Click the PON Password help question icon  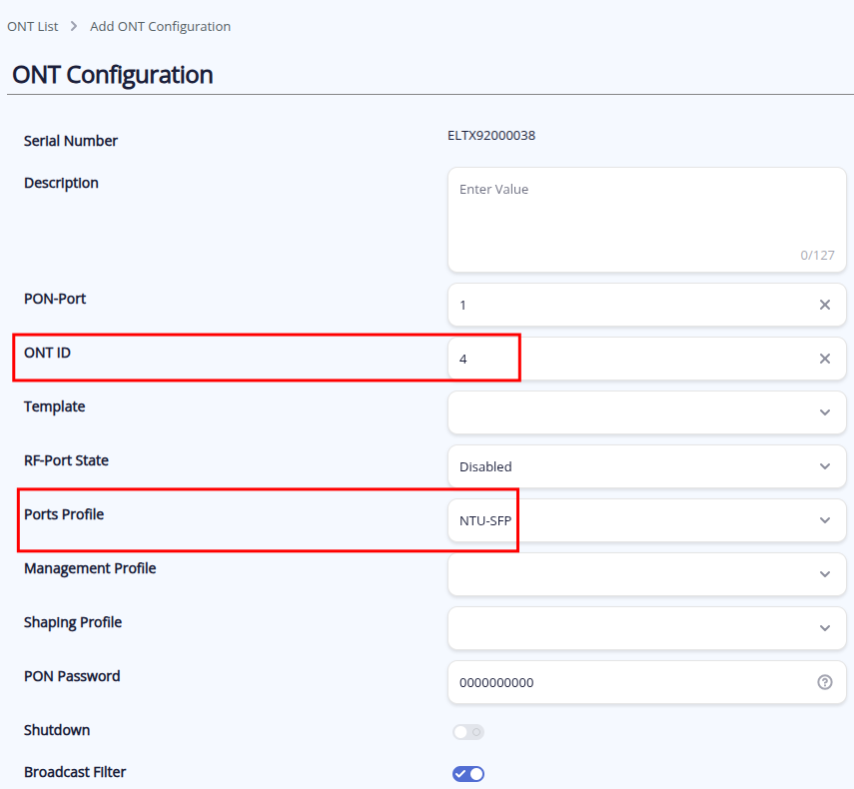pos(825,682)
